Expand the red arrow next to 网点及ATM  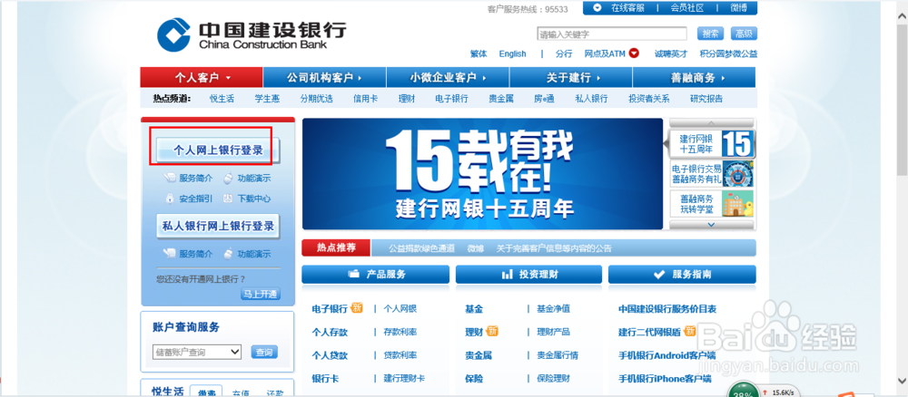(634, 53)
